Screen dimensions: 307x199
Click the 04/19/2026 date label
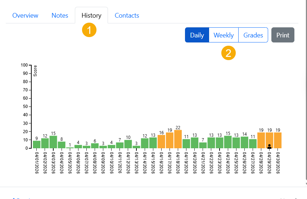(186, 163)
